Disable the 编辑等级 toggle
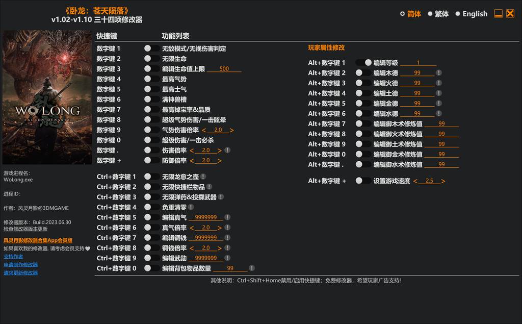The width and height of the screenshot is (522, 324). [x=363, y=63]
